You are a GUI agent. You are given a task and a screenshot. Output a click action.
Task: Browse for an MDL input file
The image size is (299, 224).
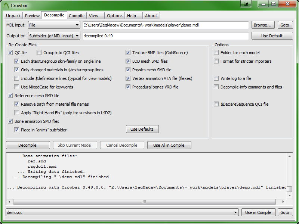pos(263,25)
